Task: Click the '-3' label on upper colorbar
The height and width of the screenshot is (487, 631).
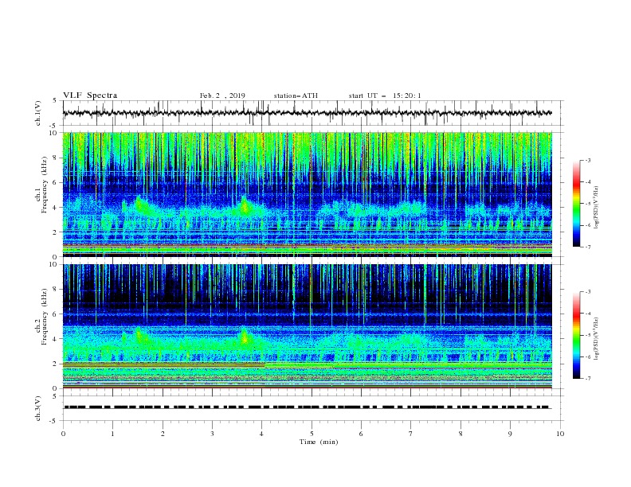Action: [x=587, y=160]
